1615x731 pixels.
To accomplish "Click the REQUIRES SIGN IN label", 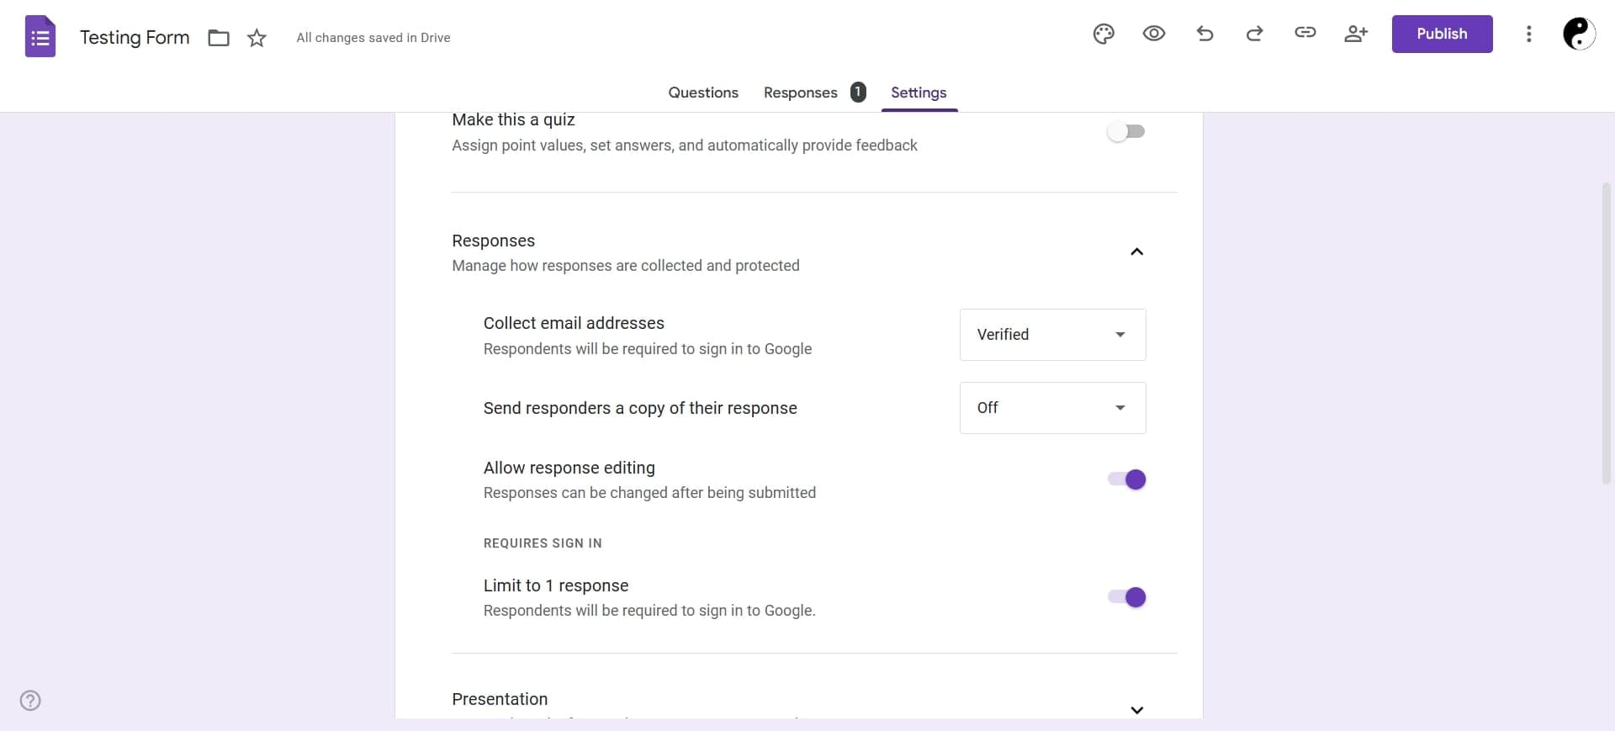I will coord(543,543).
